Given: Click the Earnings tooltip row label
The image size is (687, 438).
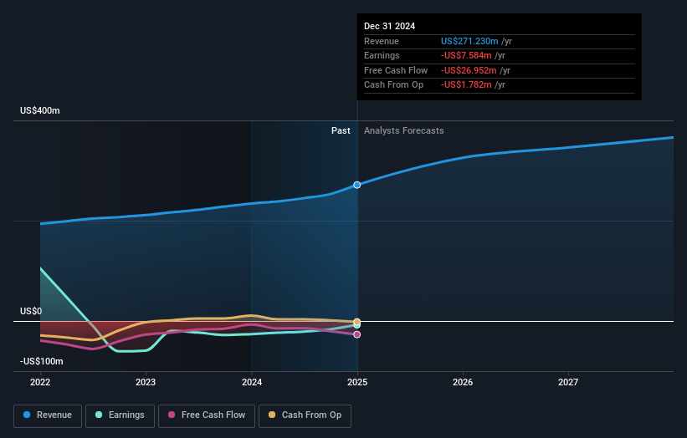Looking at the screenshot, I should (x=382, y=55).
